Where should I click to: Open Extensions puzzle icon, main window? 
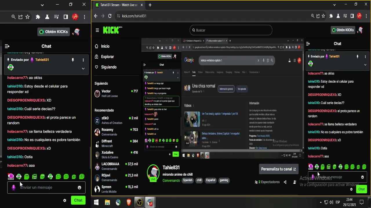coord(331,16)
